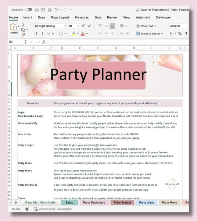Open the Developer tab
The height and width of the screenshot is (221, 197).
pyautogui.click(x=164, y=17)
